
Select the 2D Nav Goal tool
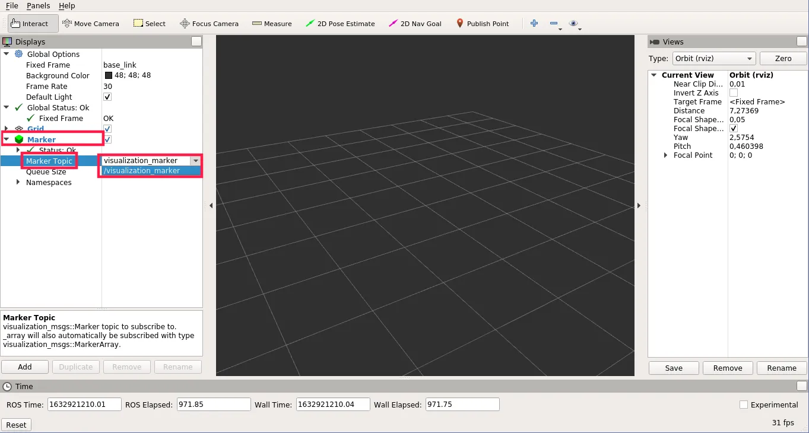[414, 23]
